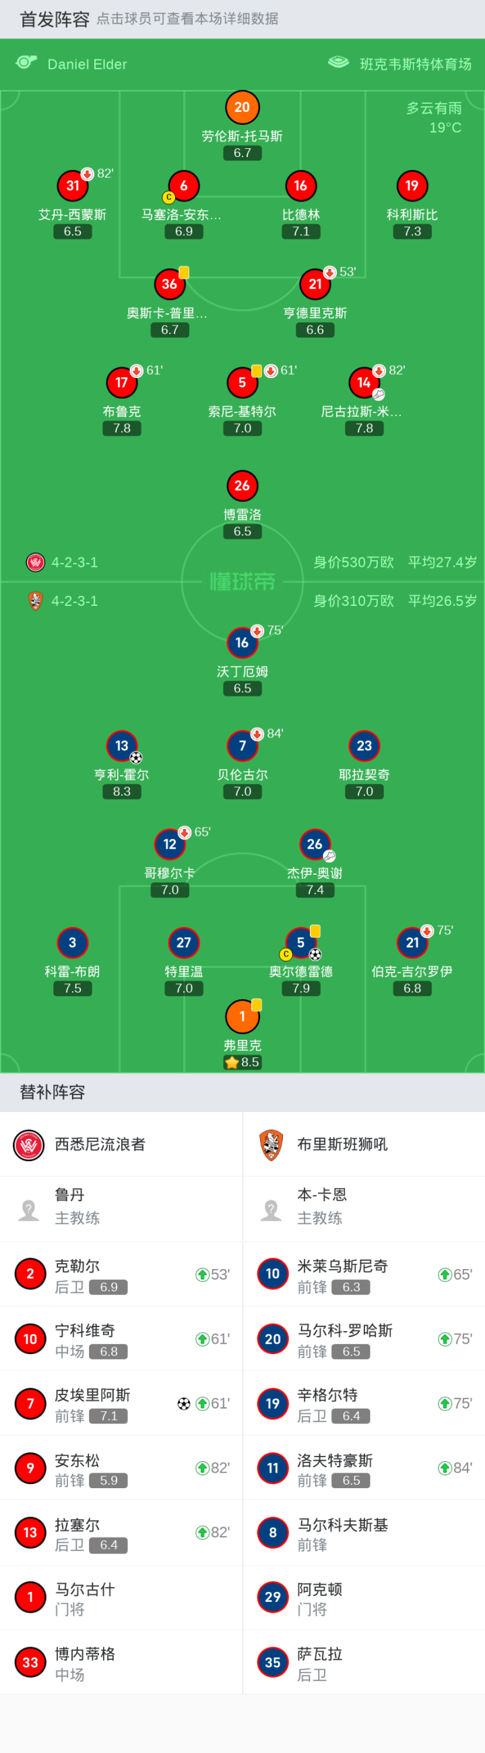Select number 13 亨利-霍尔 player circle
485x1753 pixels.
(122, 746)
